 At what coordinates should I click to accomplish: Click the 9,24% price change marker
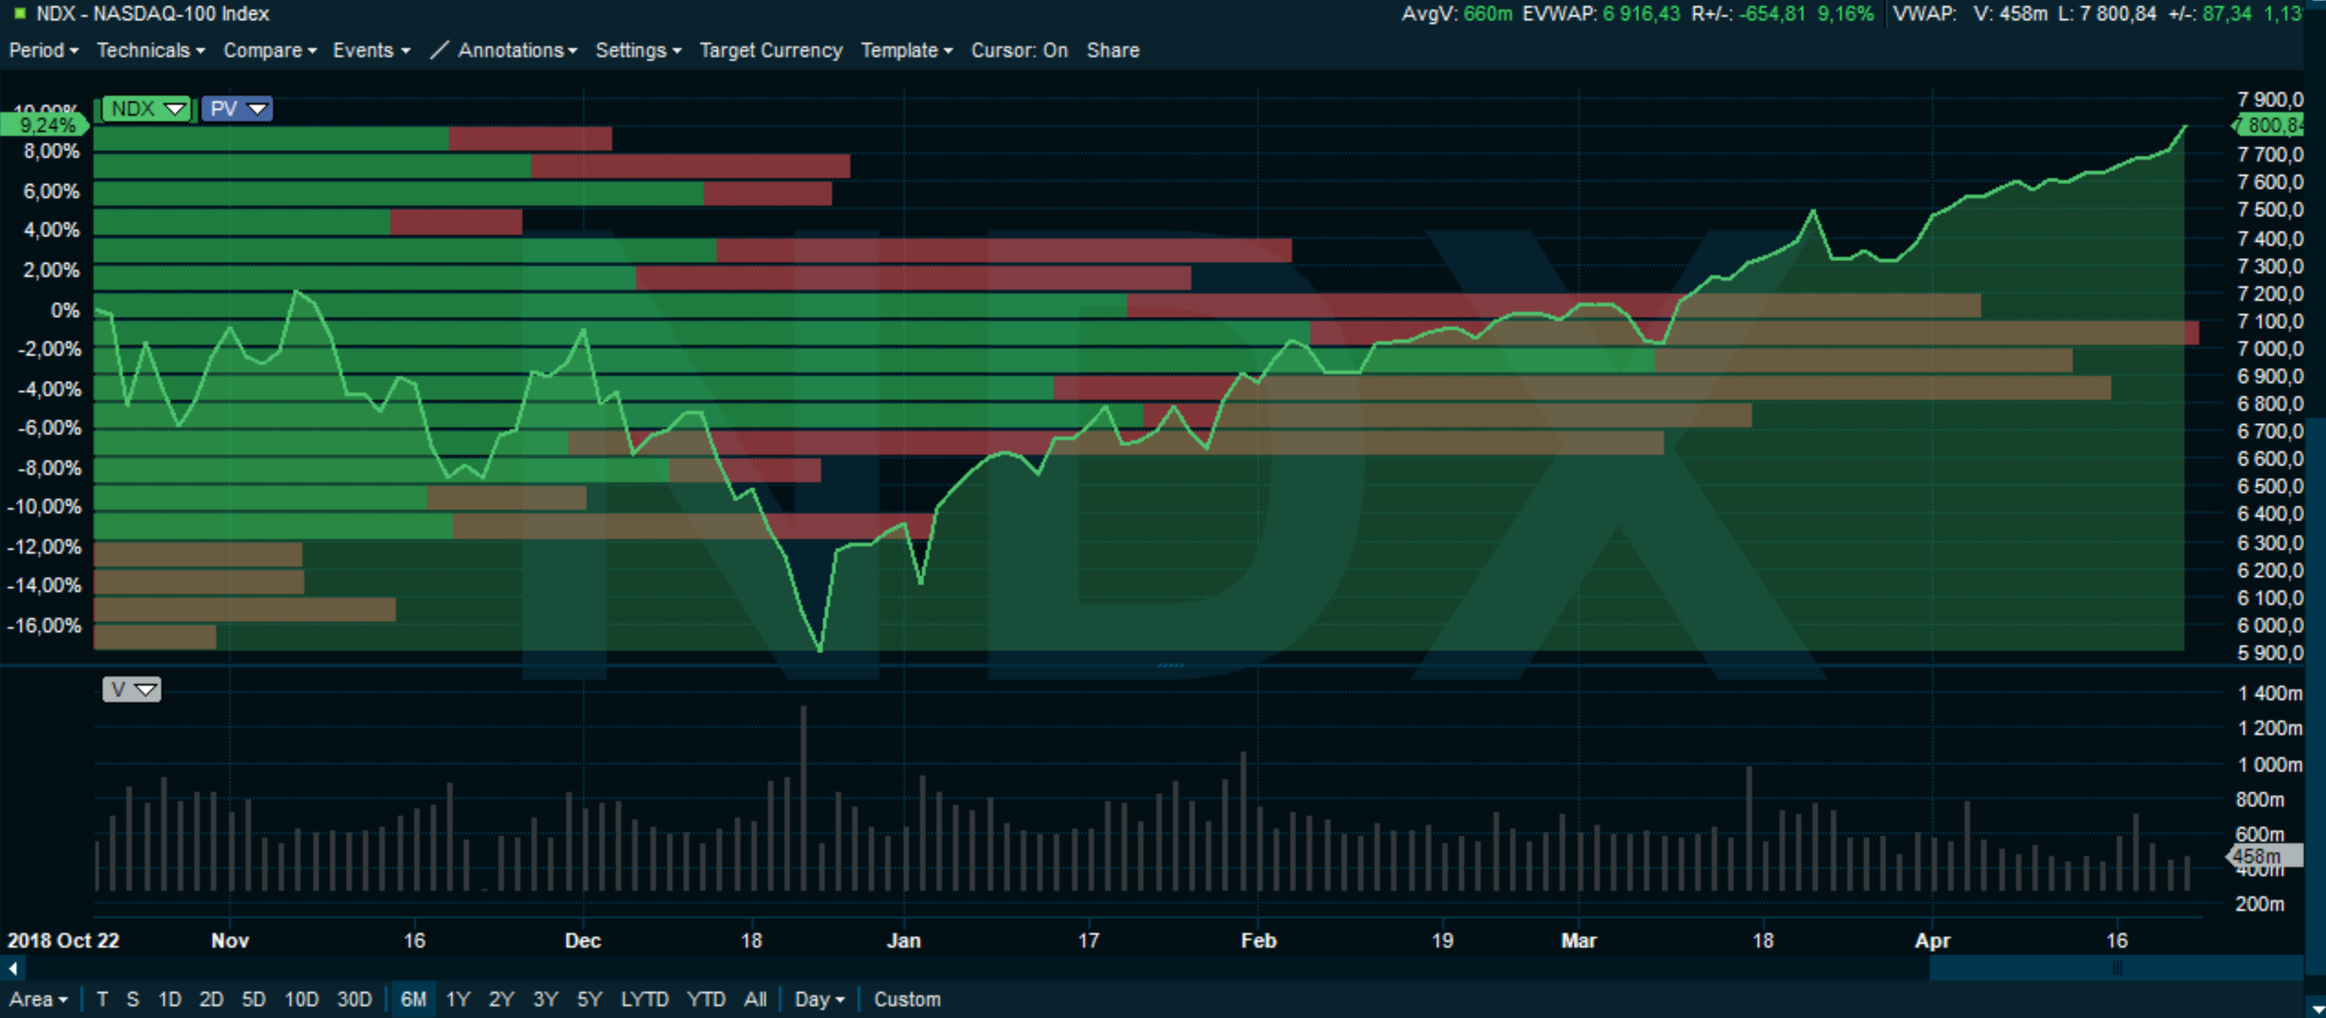(45, 125)
